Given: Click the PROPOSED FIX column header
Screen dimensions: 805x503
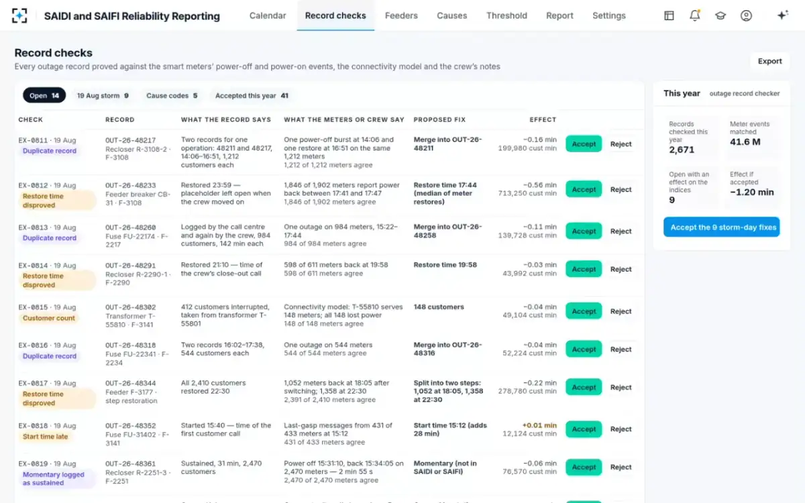Looking at the screenshot, I should [439, 120].
